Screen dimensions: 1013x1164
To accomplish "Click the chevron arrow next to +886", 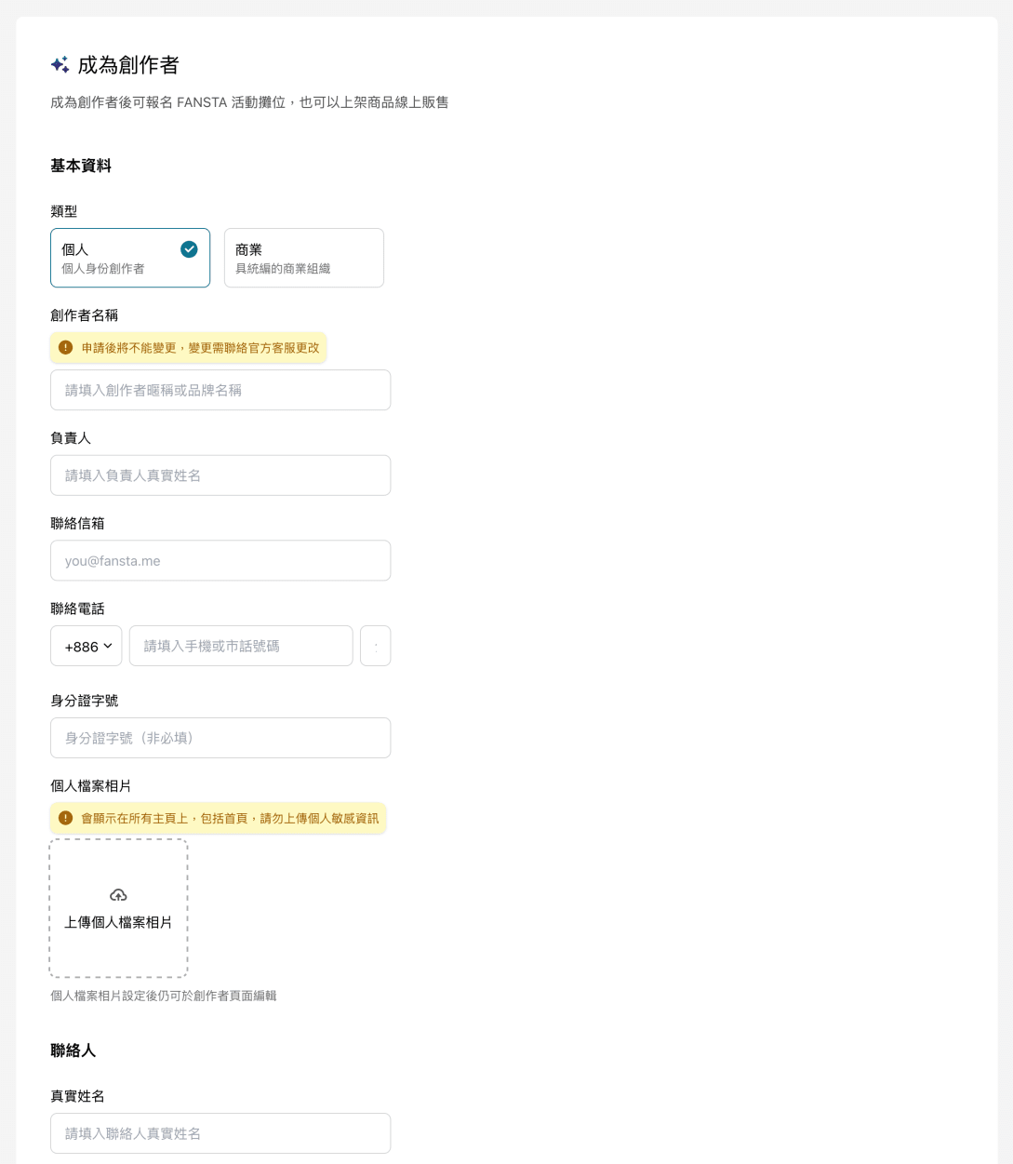I will (107, 646).
